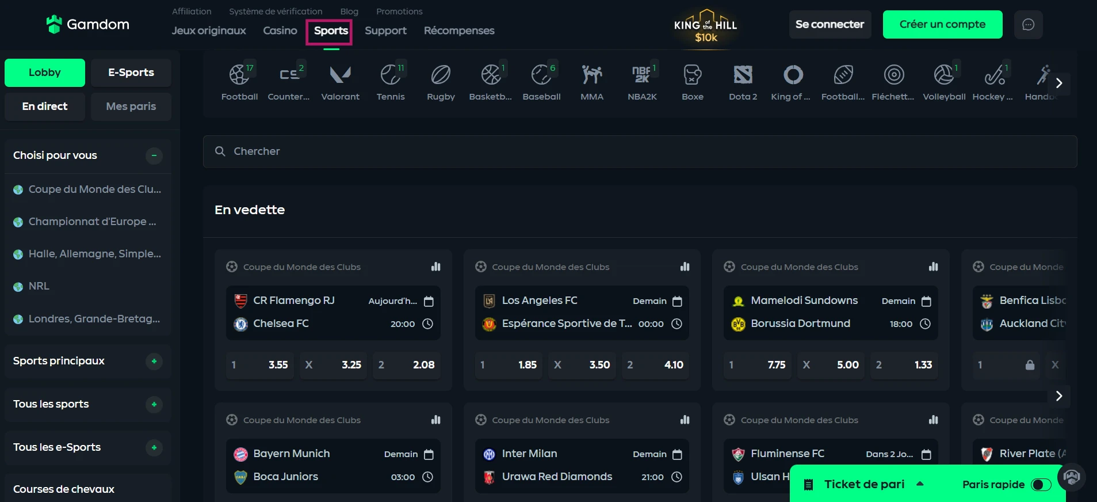This screenshot has width=1097, height=502.
Task: Collapse the Choisi pour vous section
Action: (154, 155)
